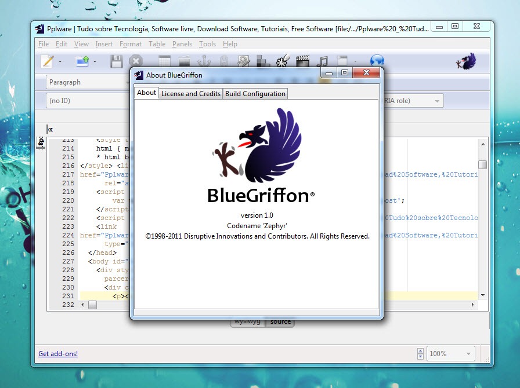Open the File menu

[44, 44]
